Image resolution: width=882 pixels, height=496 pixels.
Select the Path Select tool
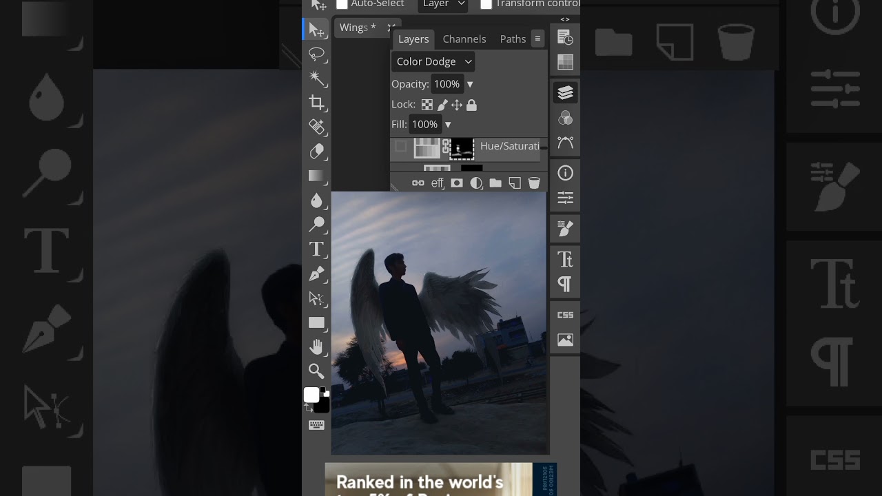(x=317, y=298)
